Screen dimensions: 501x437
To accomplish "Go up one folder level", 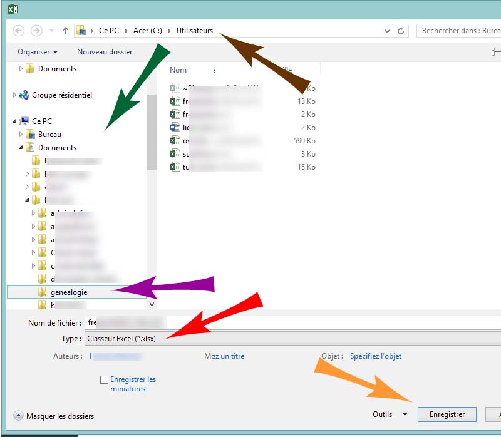I will click(x=66, y=31).
